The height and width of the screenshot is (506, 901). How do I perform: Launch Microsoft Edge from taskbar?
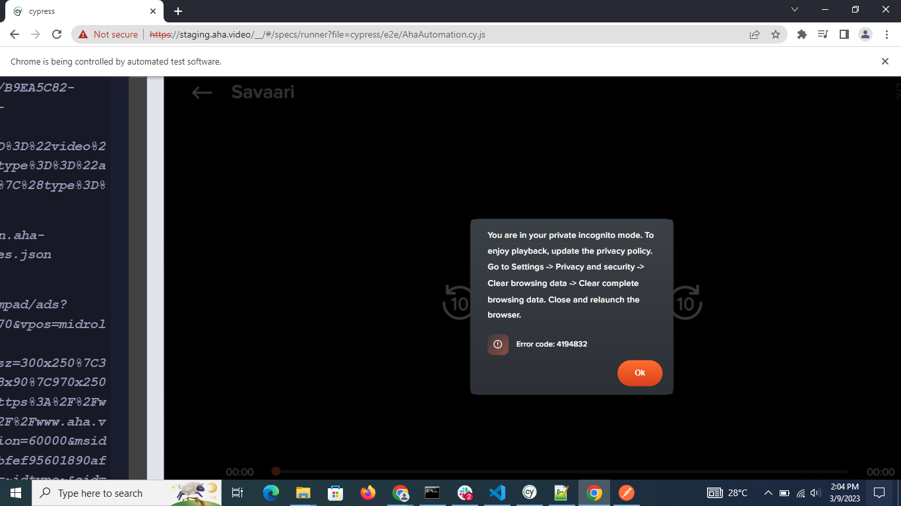pos(270,493)
